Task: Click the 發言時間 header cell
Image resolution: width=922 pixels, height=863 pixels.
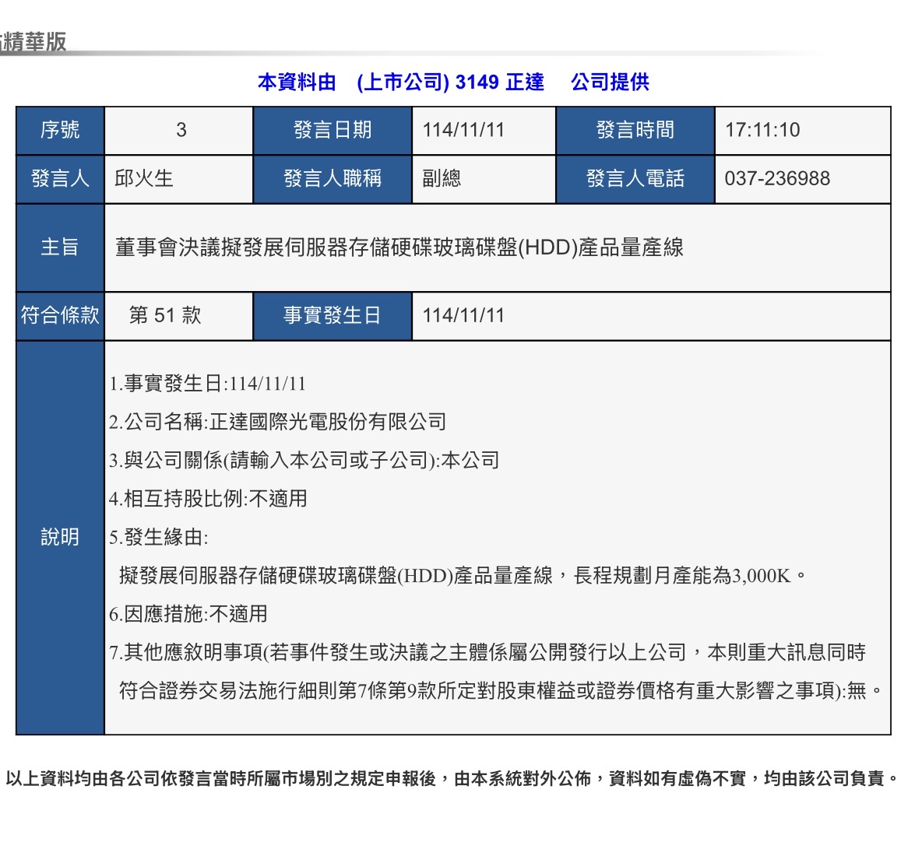Action: [635, 131]
